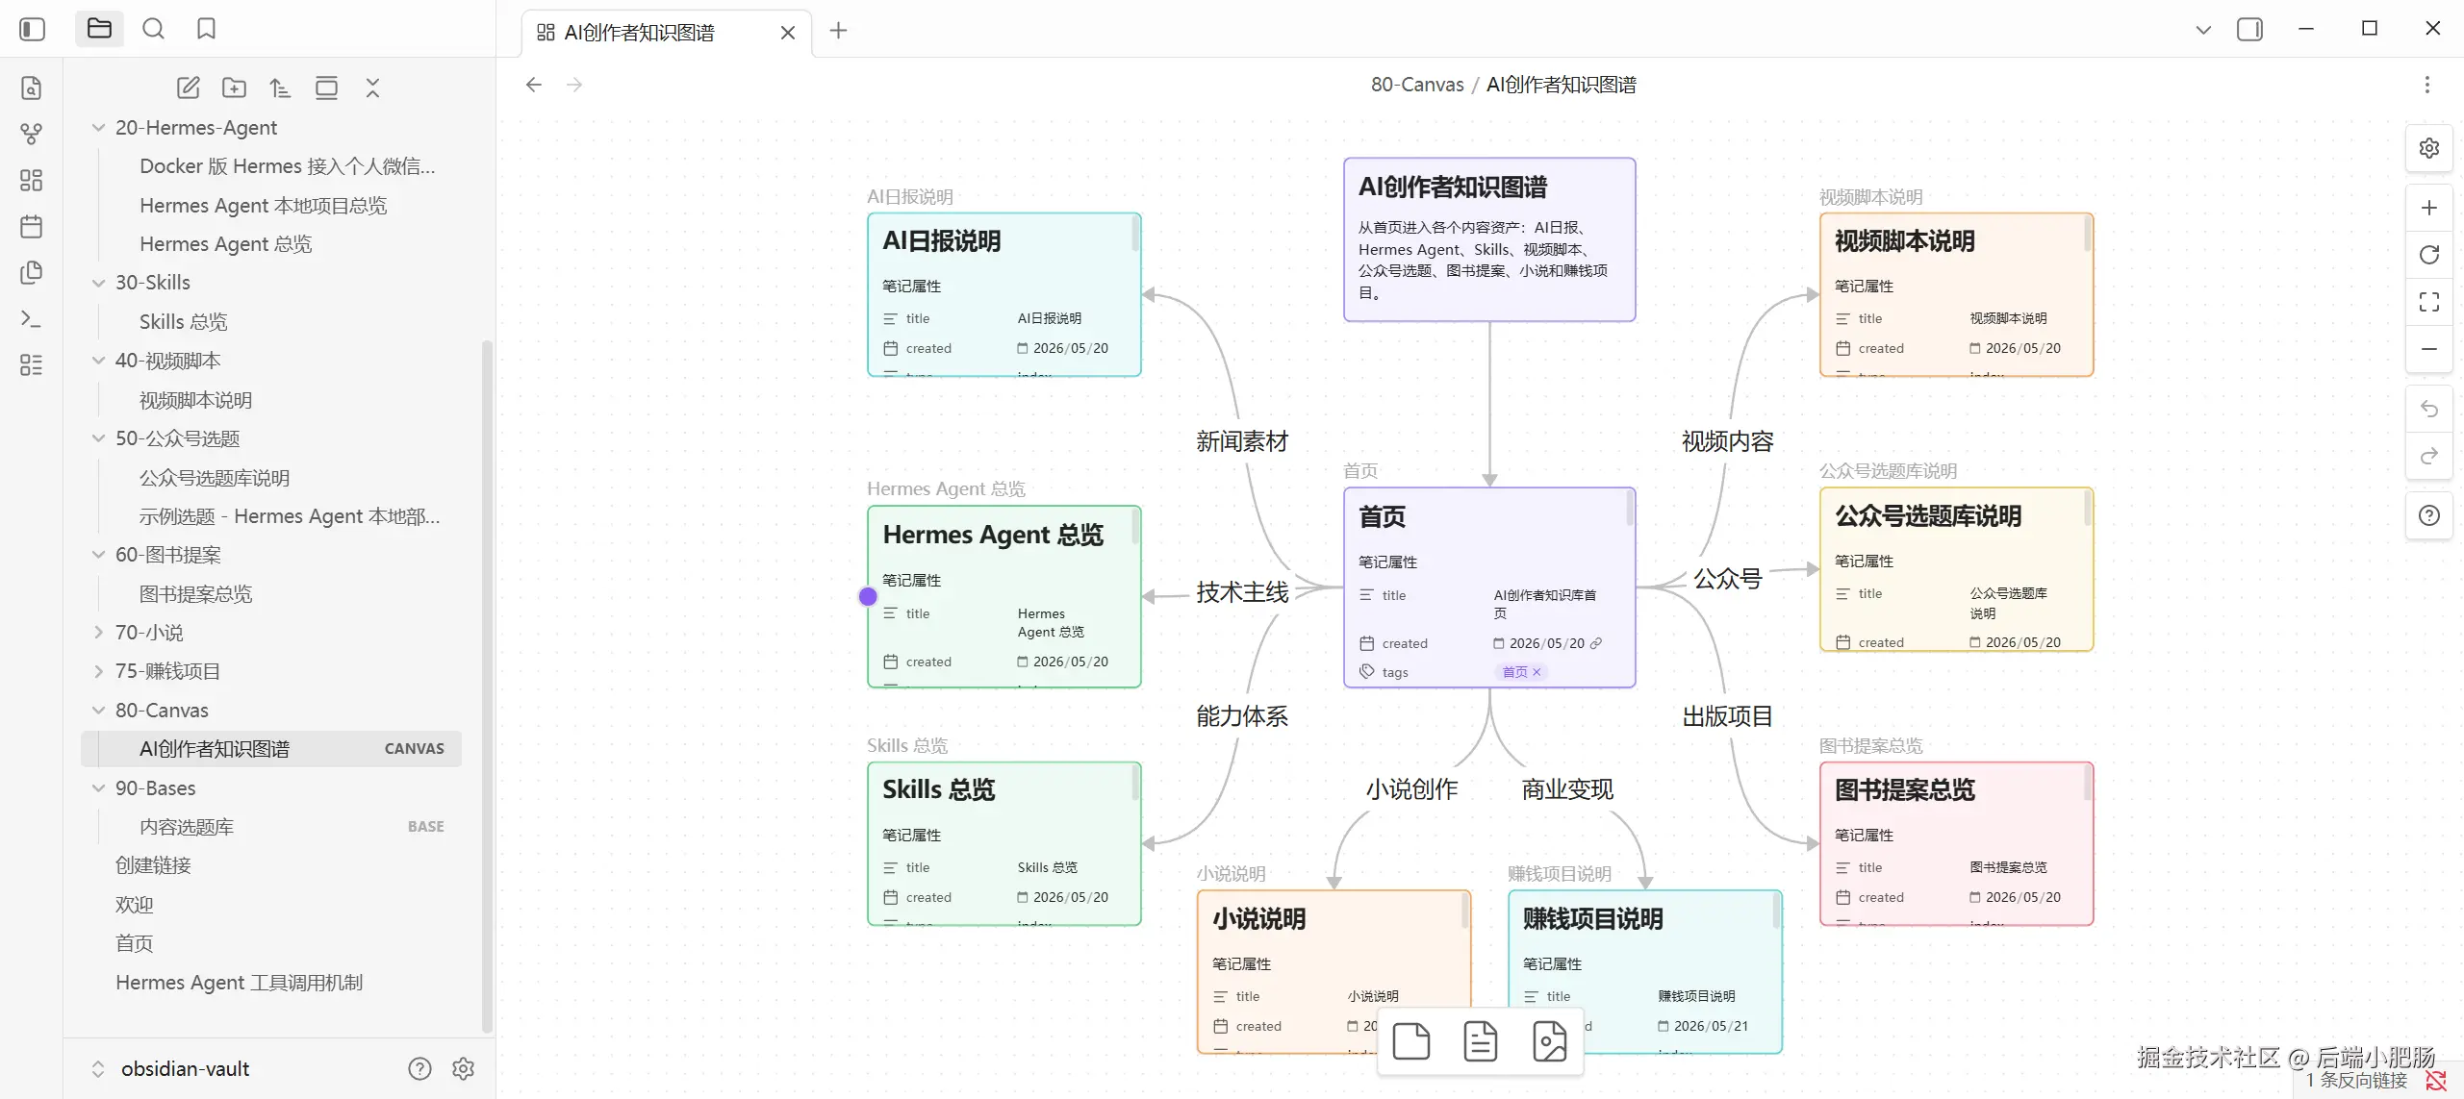Auto-reveal current file icon

tap(326, 88)
